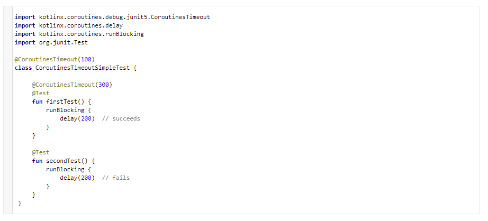Select the number 100 in annotation
Screen dimensions: 488x221
coord(86,59)
